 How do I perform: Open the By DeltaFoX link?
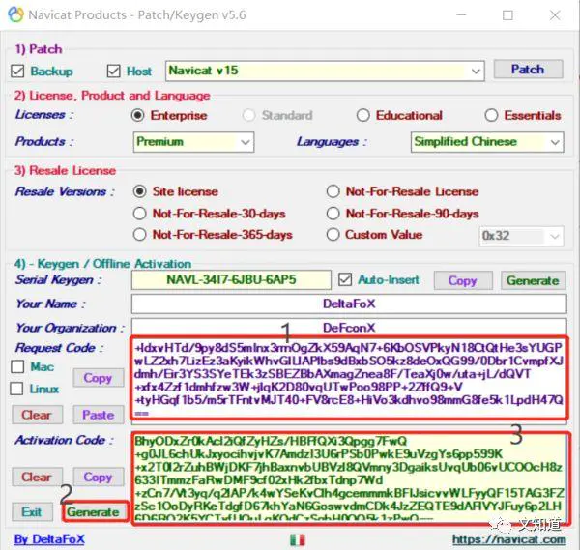[x=49, y=539]
